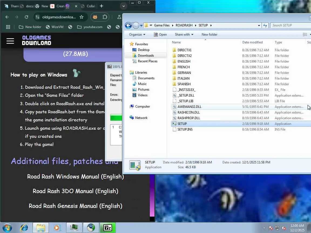311x233 pixels.
Task: Open Videos library
Action: tap(143, 95)
